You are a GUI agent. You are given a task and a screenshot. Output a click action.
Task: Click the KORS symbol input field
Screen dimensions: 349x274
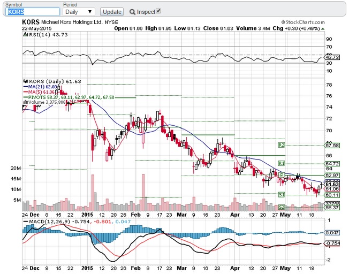pyautogui.click(x=33, y=12)
